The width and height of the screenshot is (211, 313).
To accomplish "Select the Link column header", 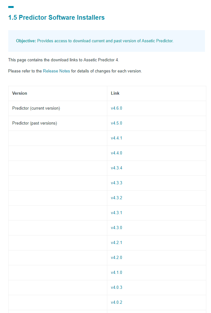I will [x=115, y=93].
